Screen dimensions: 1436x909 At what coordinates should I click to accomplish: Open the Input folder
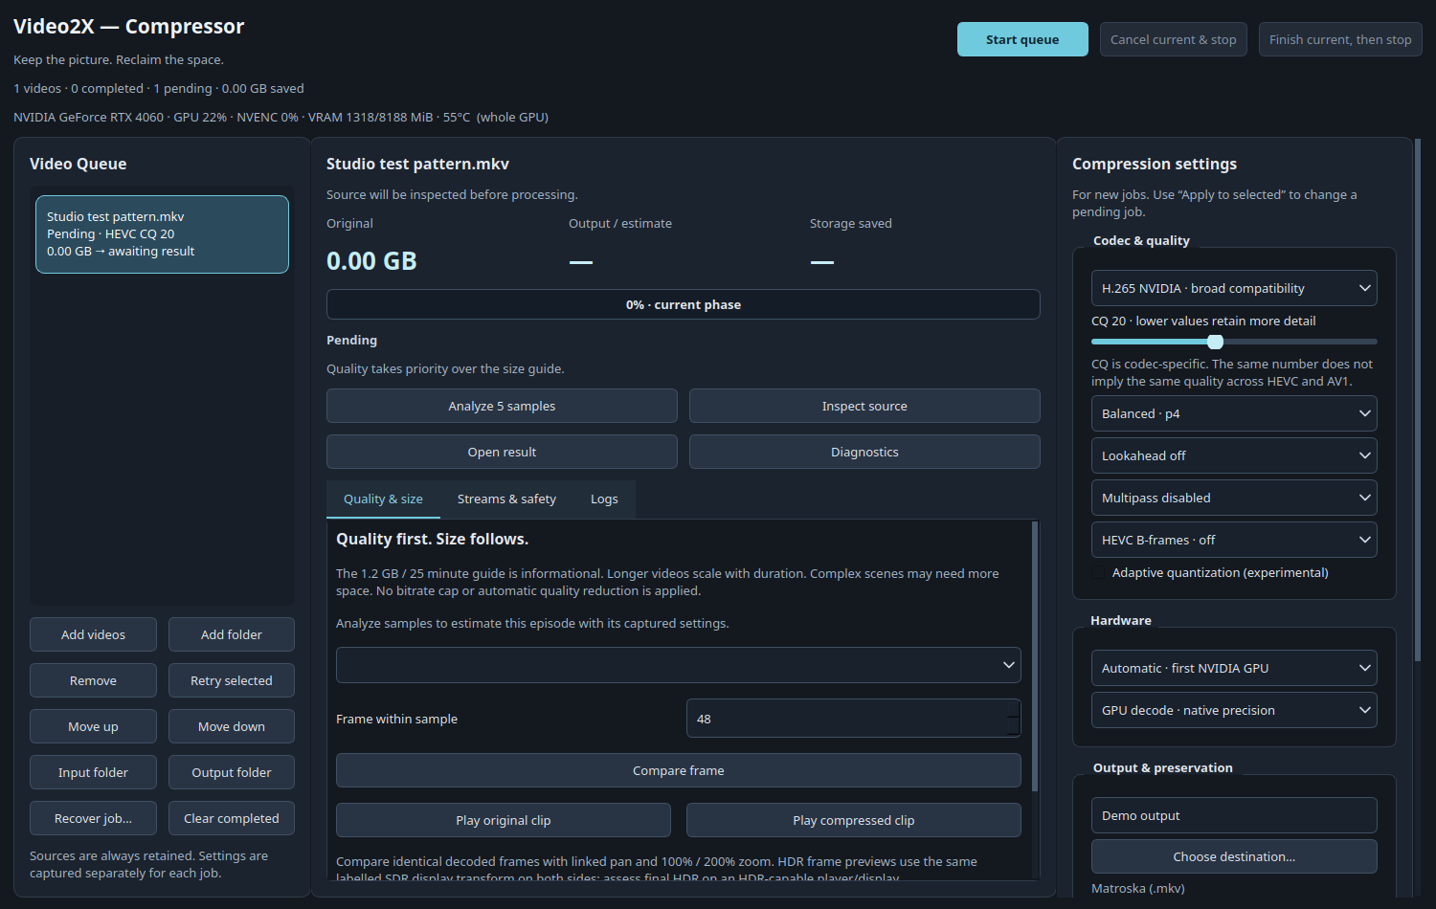pyautogui.click(x=93, y=772)
